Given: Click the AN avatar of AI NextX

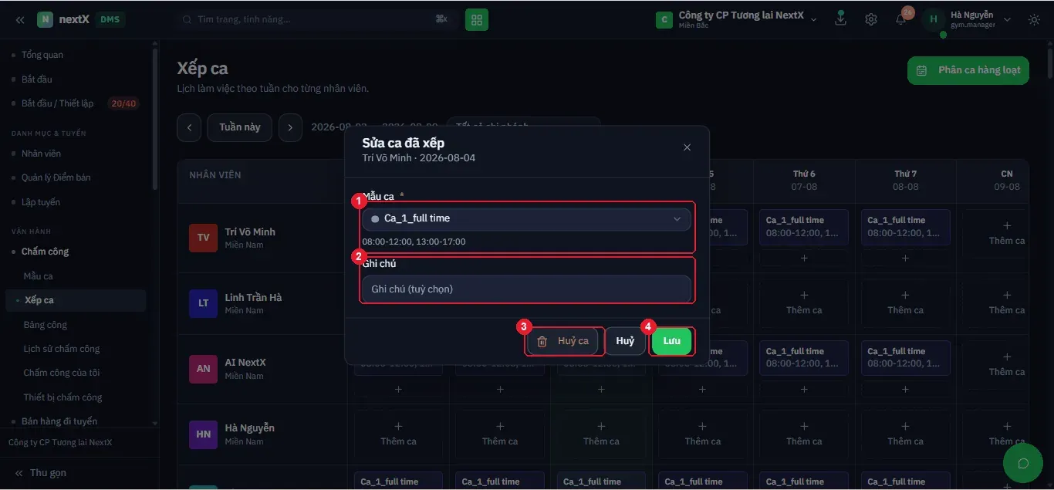Looking at the screenshot, I should (203, 369).
